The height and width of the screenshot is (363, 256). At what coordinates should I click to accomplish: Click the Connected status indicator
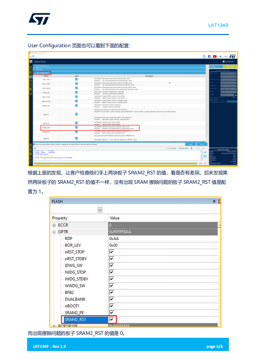tap(228, 61)
